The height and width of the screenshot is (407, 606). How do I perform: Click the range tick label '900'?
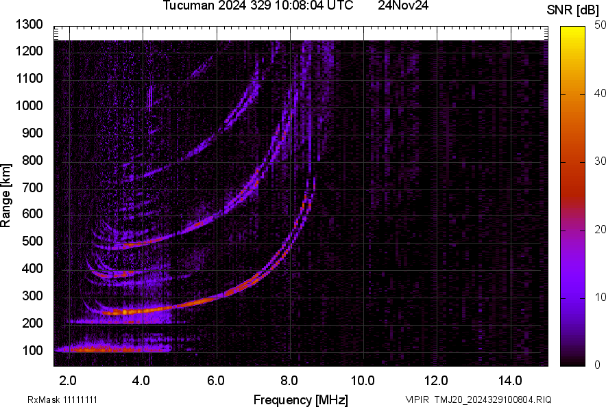point(32,133)
